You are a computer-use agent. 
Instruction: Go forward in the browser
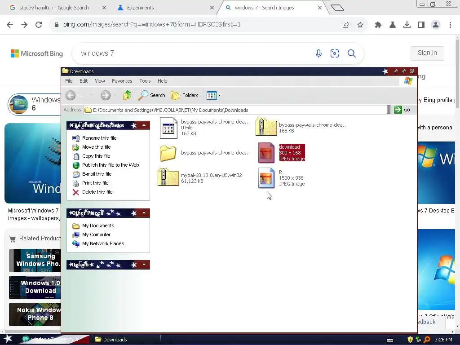click(24, 25)
